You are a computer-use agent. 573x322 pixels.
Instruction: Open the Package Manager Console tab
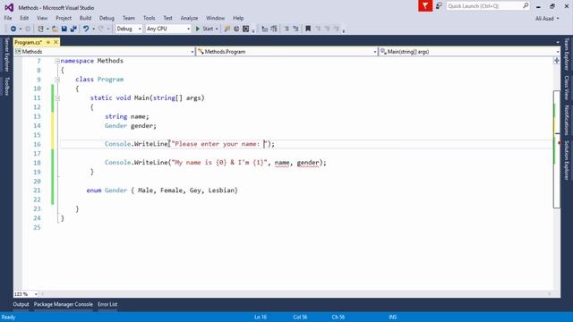point(64,304)
